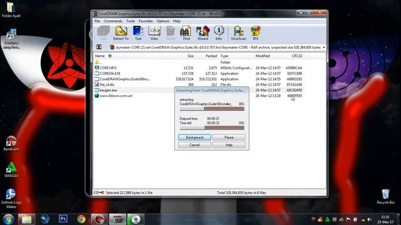The image size is (401, 225).
Task: Open the File menu
Action: pos(97,21)
